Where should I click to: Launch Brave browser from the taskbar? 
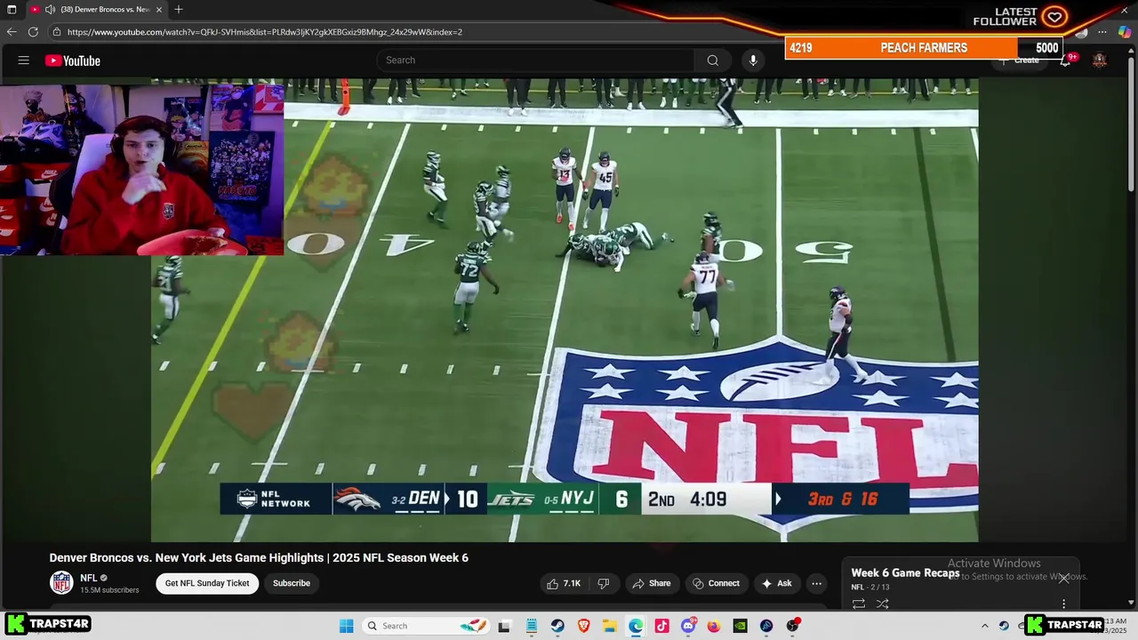(584, 626)
